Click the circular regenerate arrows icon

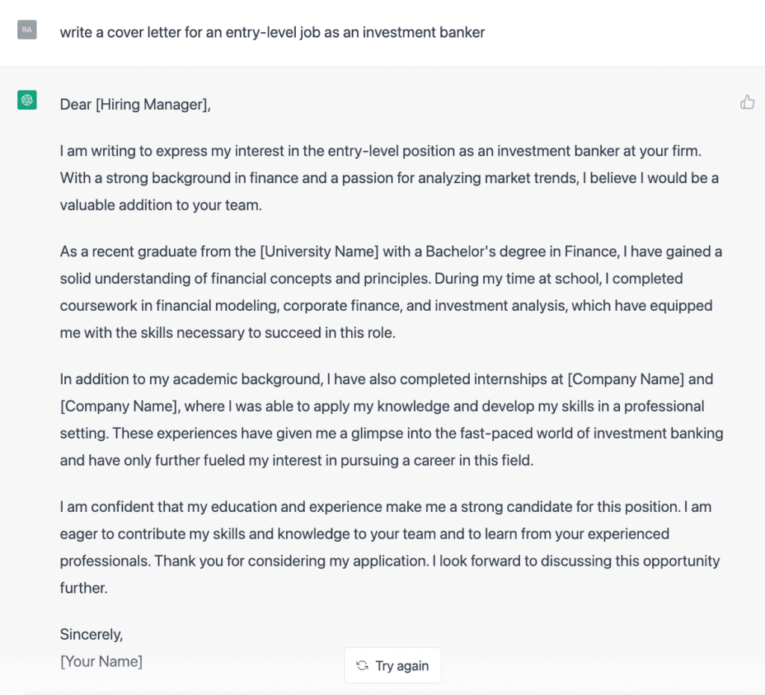(x=364, y=665)
